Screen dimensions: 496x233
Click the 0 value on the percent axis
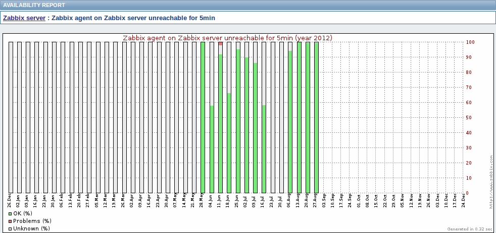pyautogui.click(x=468, y=193)
